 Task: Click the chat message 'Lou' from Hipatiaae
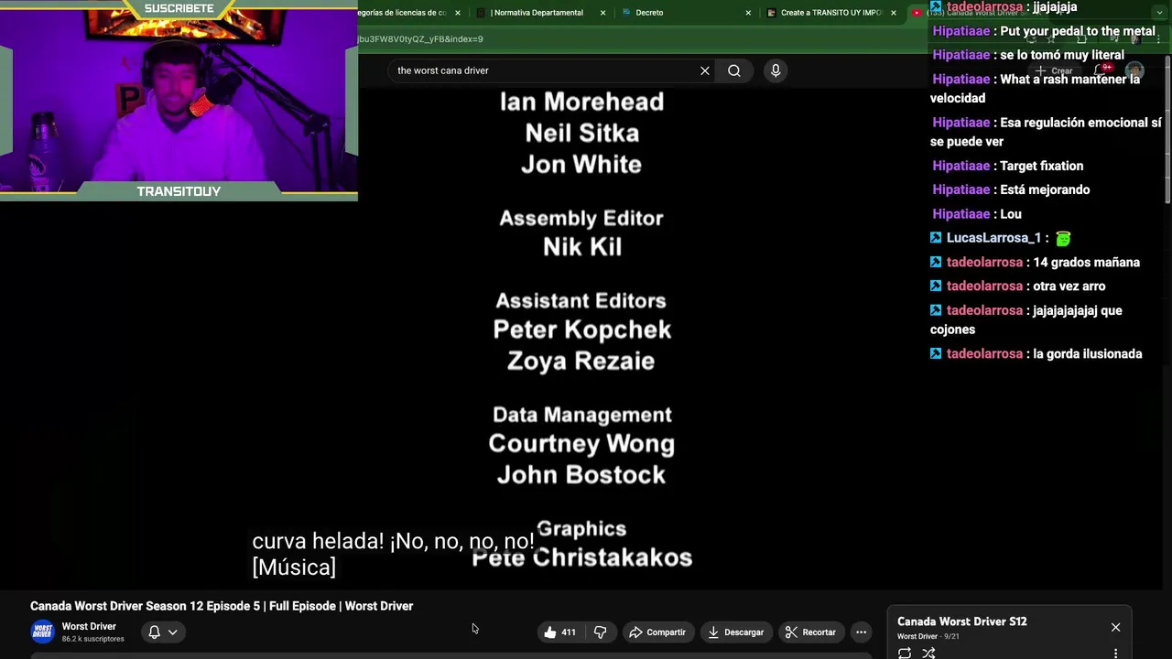click(x=1011, y=214)
